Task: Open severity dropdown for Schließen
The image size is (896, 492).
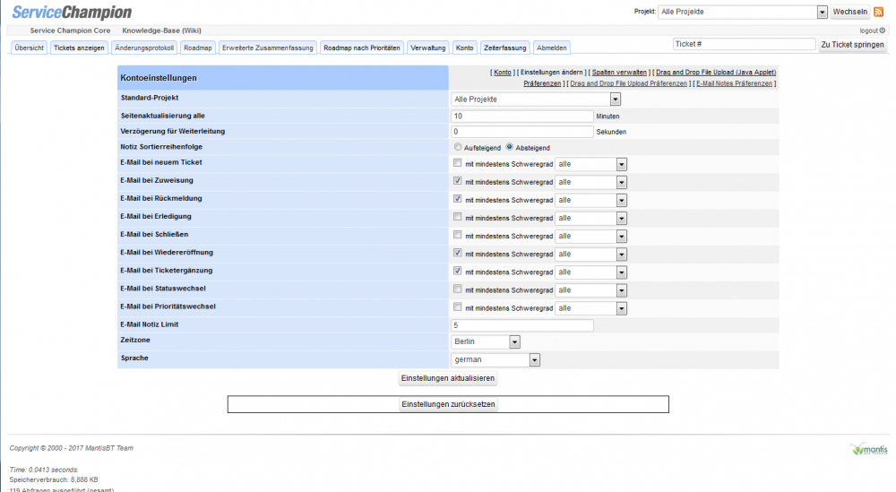Action: point(590,237)
